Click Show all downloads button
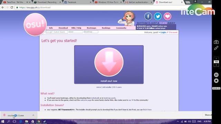The width and height of the screenshot is (221, 124). pos(207,115)
